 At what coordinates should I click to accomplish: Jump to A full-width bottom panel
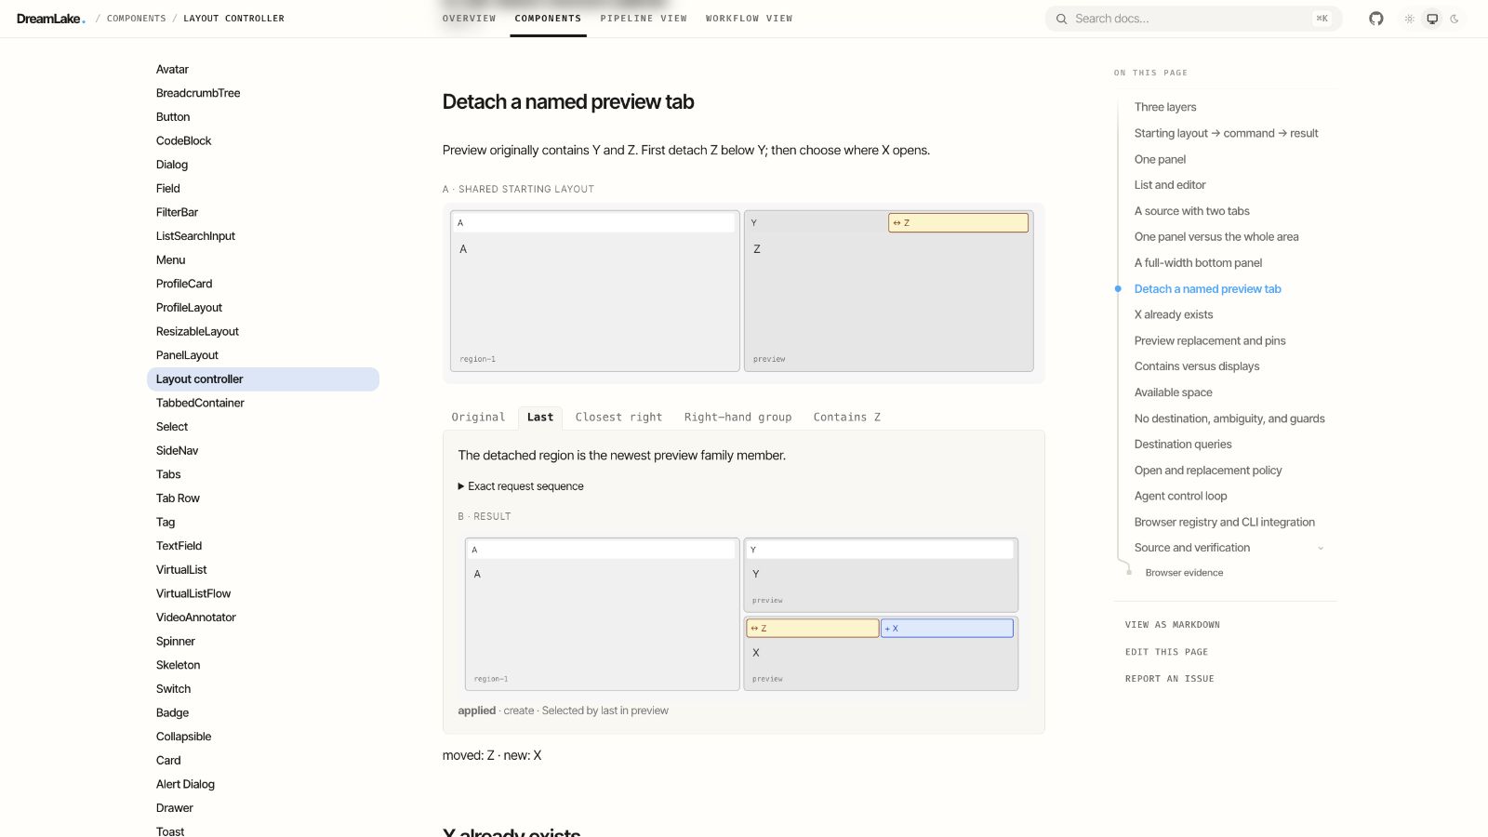point(1198,263)
